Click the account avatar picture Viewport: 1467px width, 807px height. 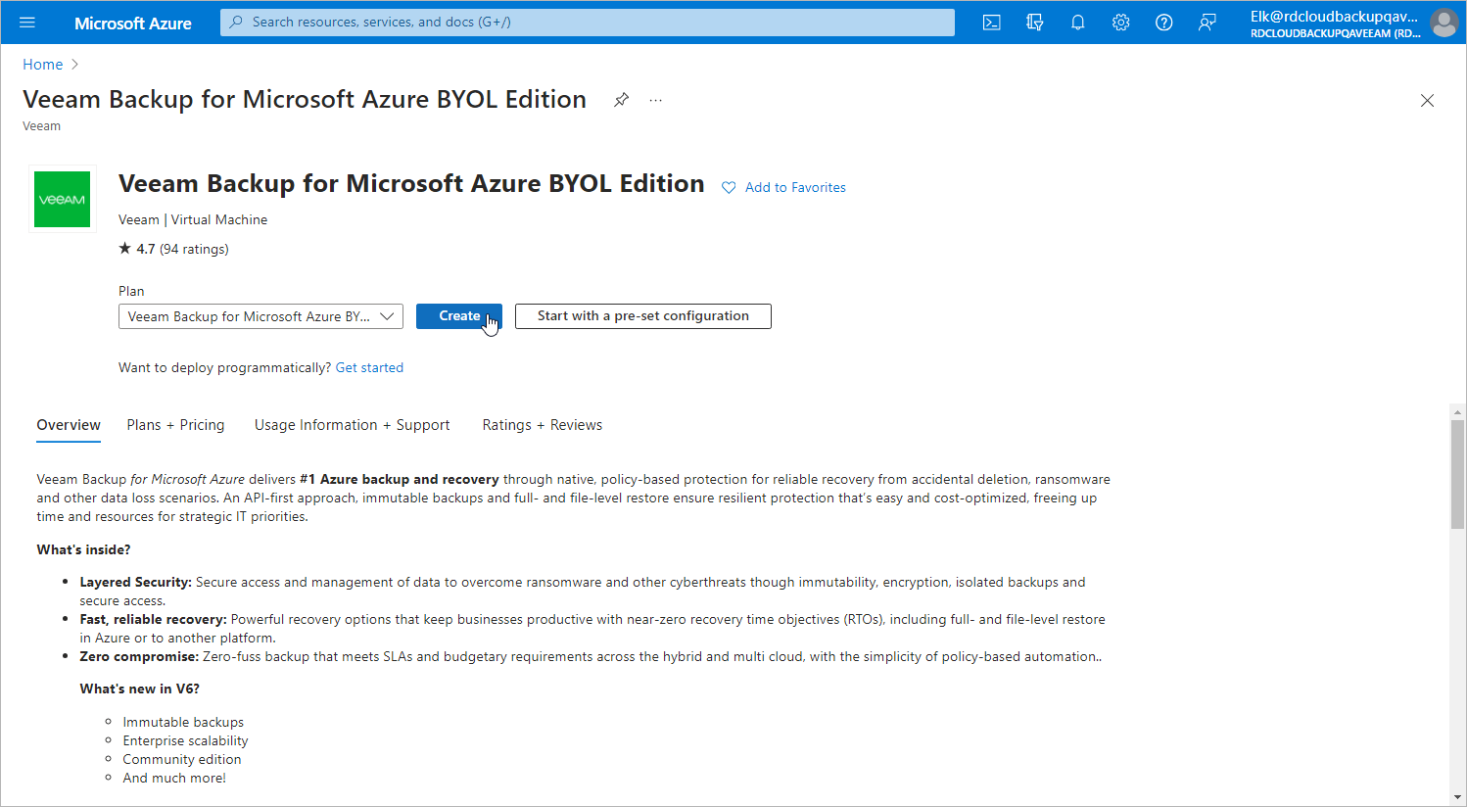[x=1443, y=23]
